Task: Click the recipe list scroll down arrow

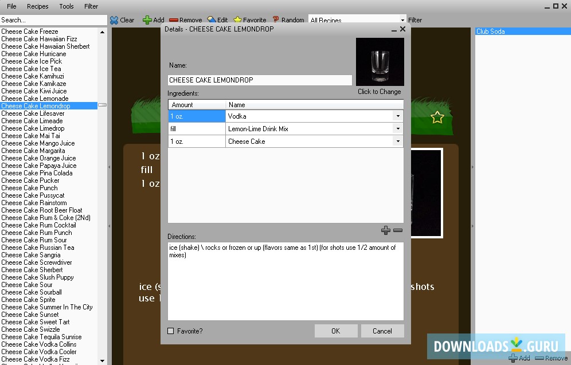Action: 102,361
